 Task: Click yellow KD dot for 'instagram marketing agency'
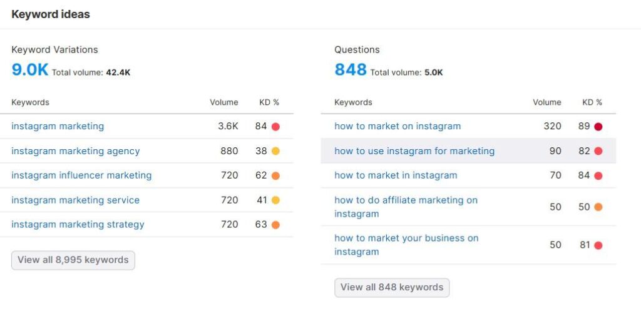[x=275, y=151]
